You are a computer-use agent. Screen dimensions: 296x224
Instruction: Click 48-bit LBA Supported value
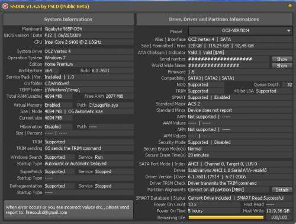266,91
